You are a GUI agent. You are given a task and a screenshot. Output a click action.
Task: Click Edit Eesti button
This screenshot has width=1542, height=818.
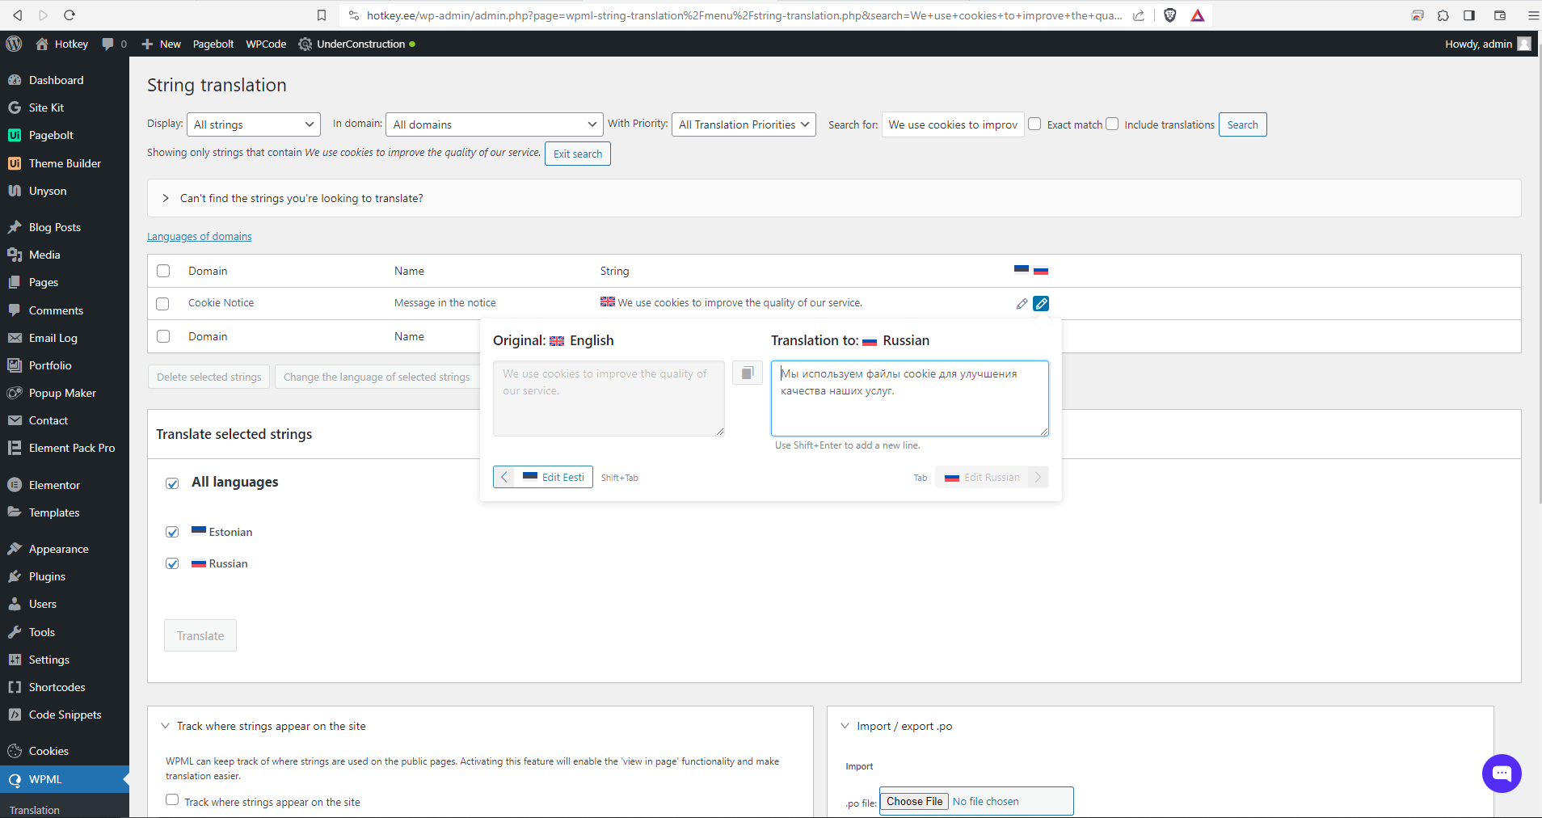(x=543, y=477)
